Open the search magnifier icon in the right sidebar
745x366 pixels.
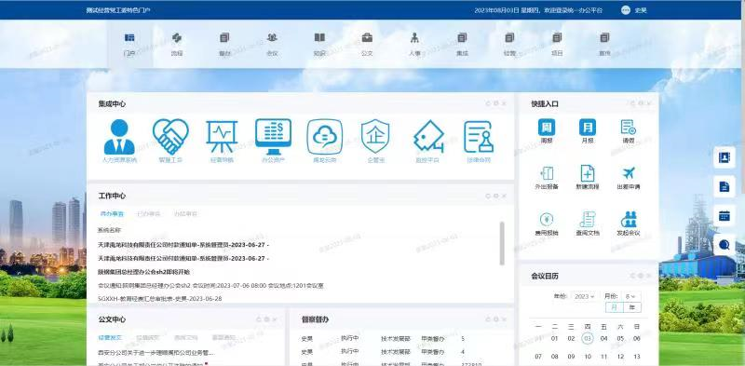pyautogui.click(x=725, y=245)
